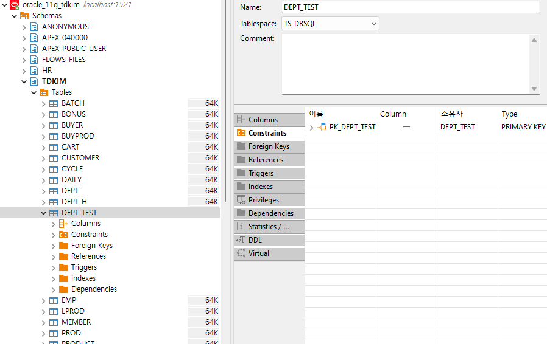The height and width of the screenshot is (344, 547).
Task: Click the LPROD table icon
Action: coord(54,311)
